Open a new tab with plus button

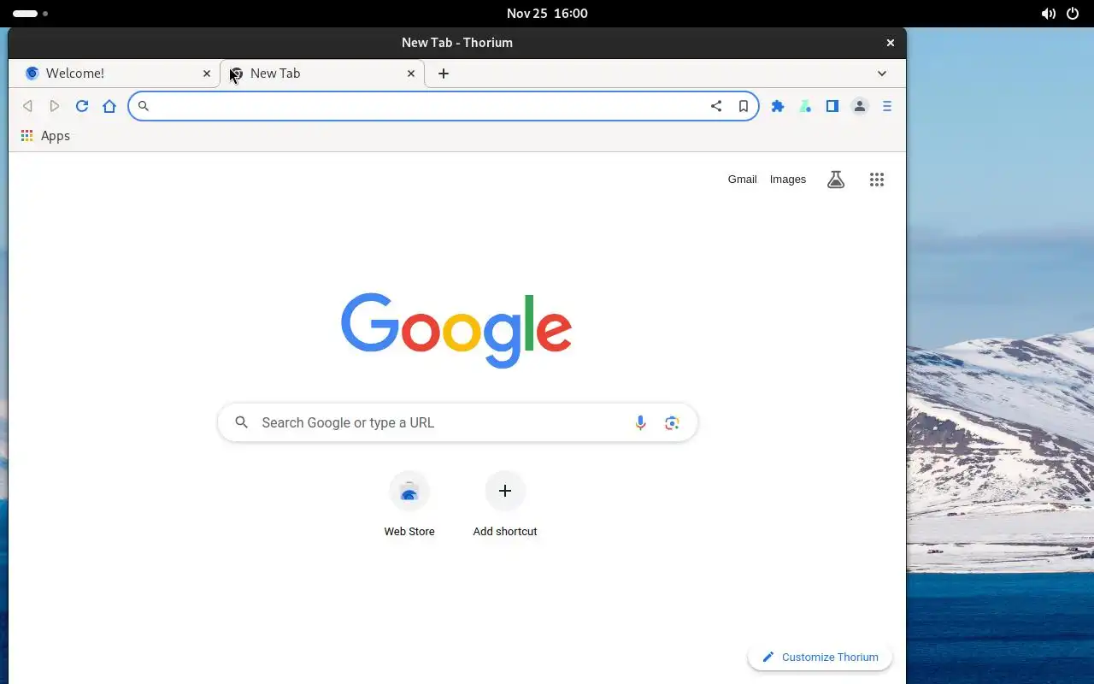coord(444,74)
